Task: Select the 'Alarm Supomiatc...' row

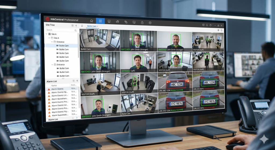Action: [63, 115]
